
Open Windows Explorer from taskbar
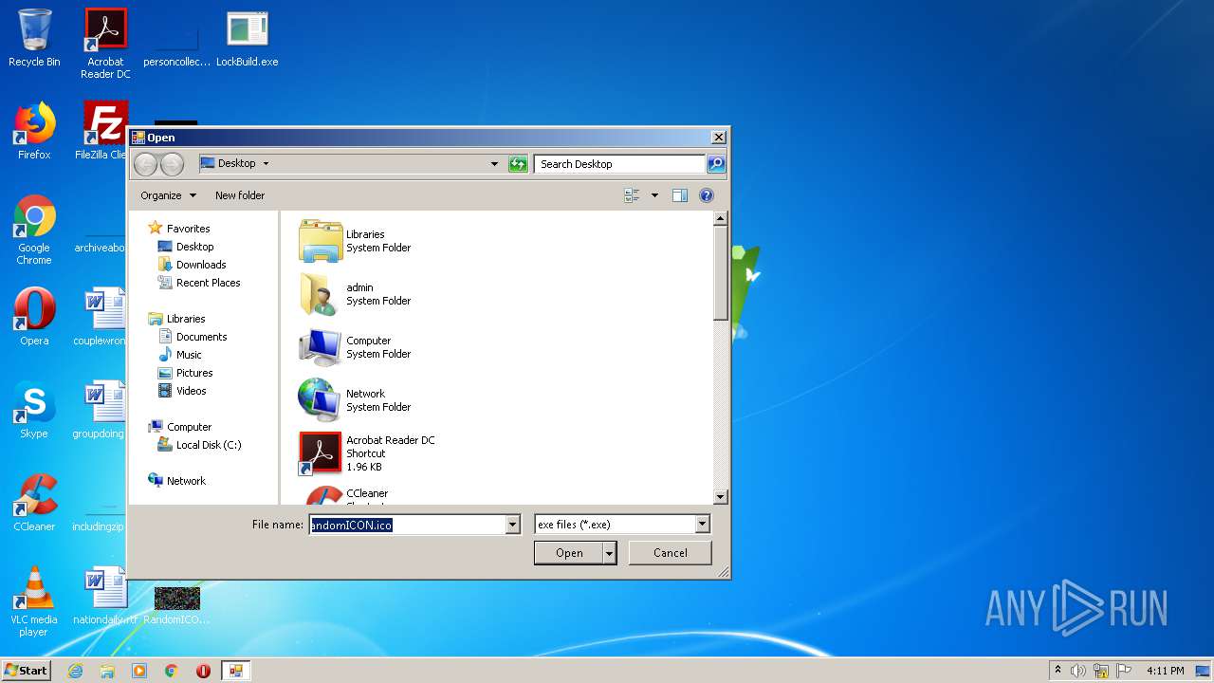pyautogui.click(x=107, y=671)
